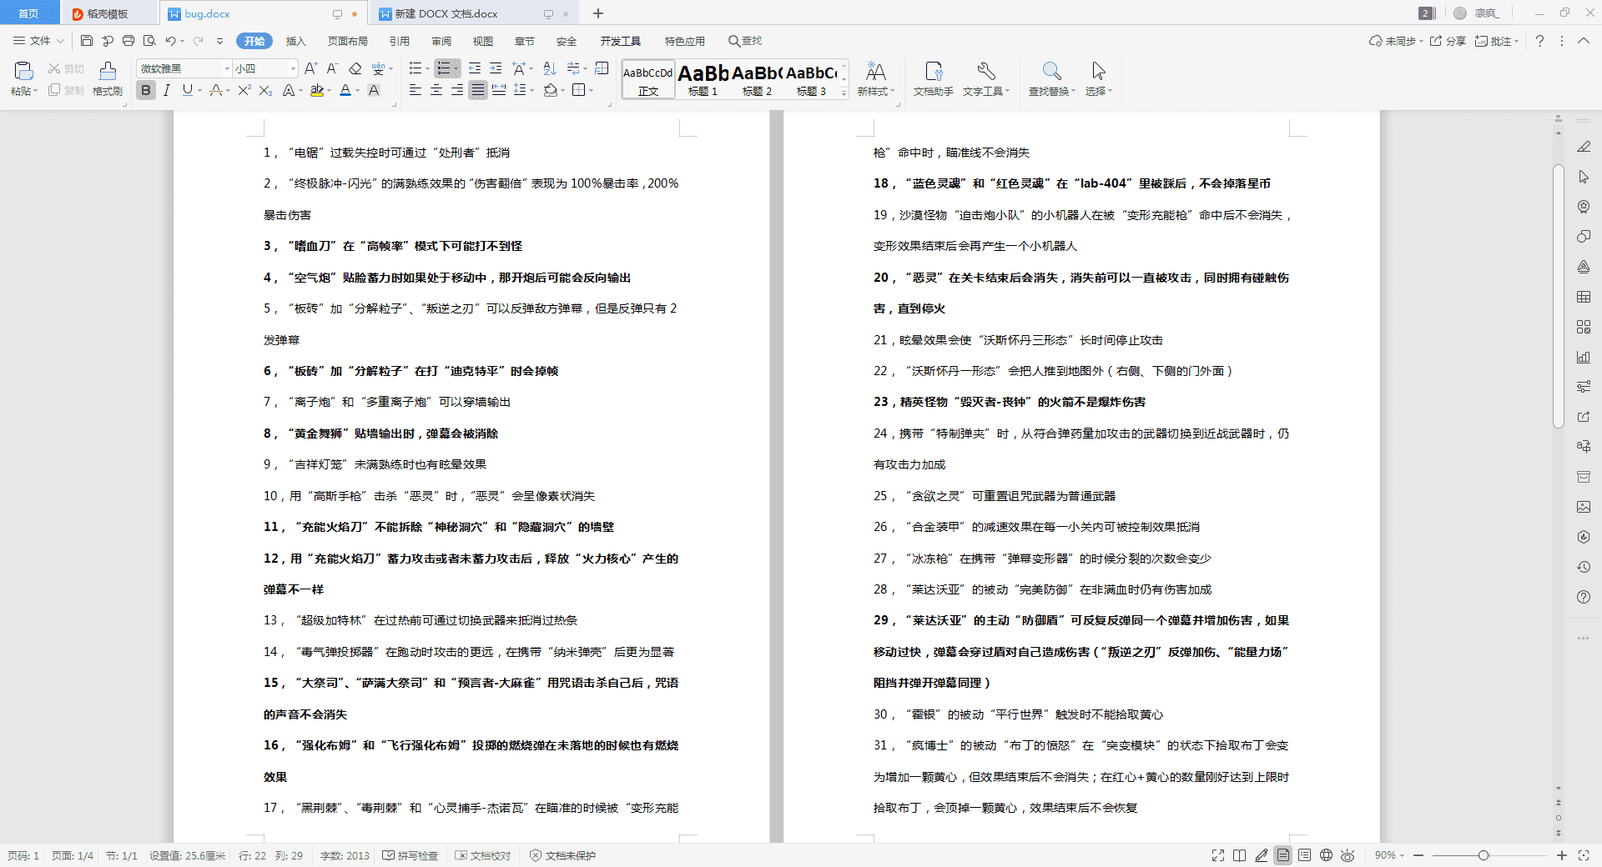Toggle Strikethrough formatting
This screenshot has height=867, width=1602.
217,90
